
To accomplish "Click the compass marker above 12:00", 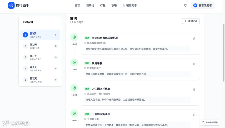I will [x=74, y=63].
